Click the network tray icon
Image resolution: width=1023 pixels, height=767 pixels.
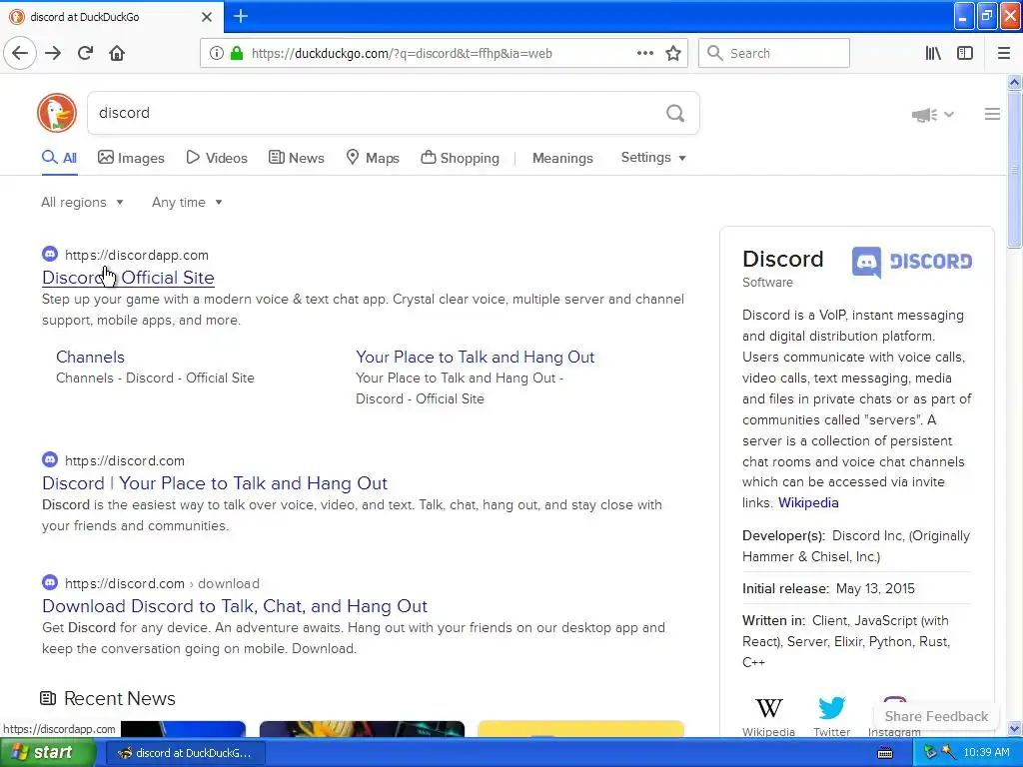930,752
